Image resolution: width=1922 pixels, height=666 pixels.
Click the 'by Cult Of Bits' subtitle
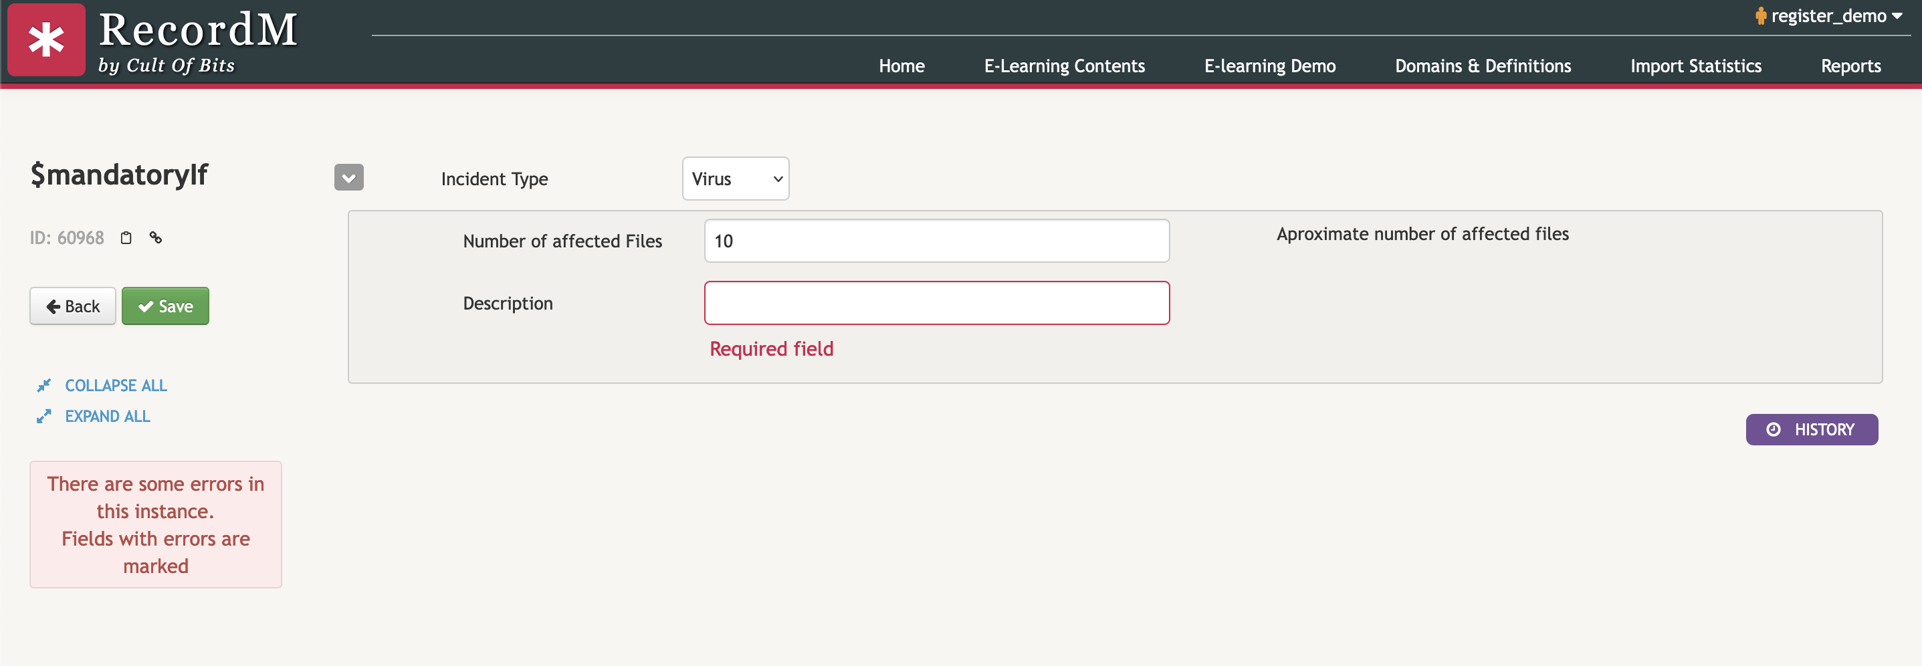pos(167,66)
